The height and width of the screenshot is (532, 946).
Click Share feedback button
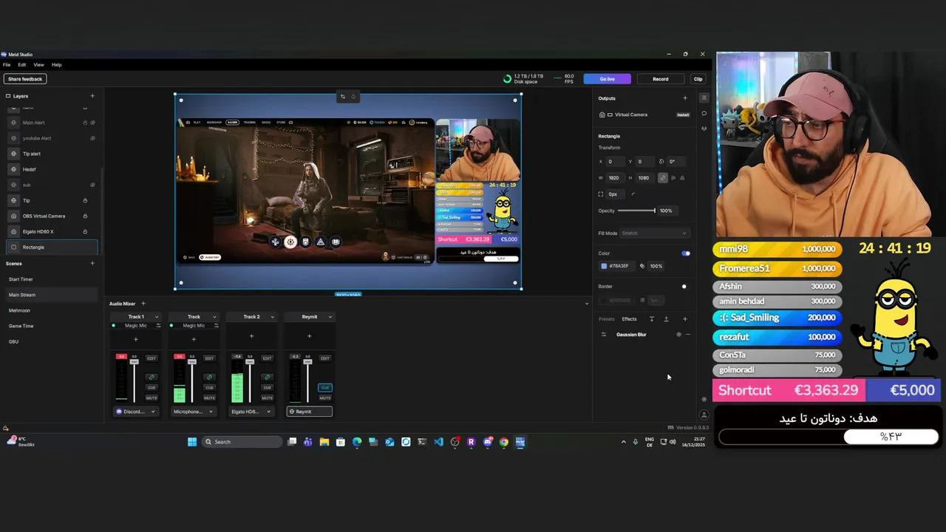tap(25, 79)
